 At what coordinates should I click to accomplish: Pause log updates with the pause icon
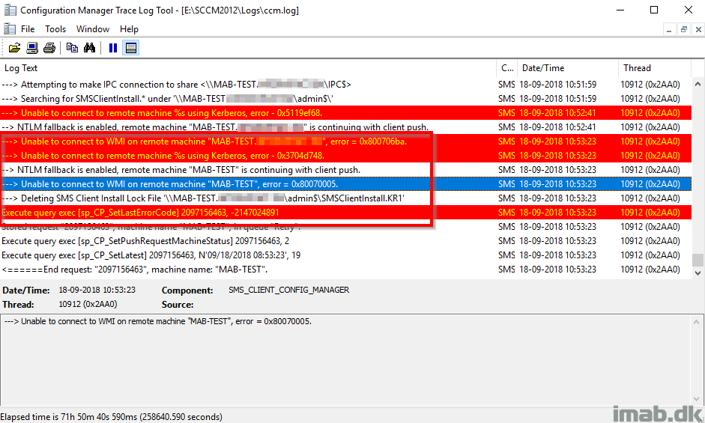pyautogui.click(x=113, y=48)
